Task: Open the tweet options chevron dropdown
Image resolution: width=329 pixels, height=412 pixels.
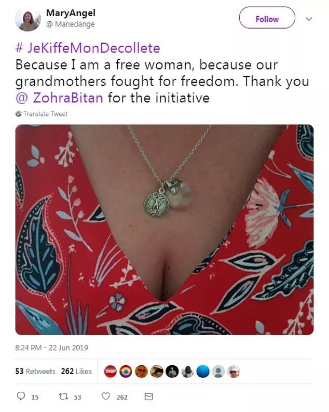Action: 309,19
